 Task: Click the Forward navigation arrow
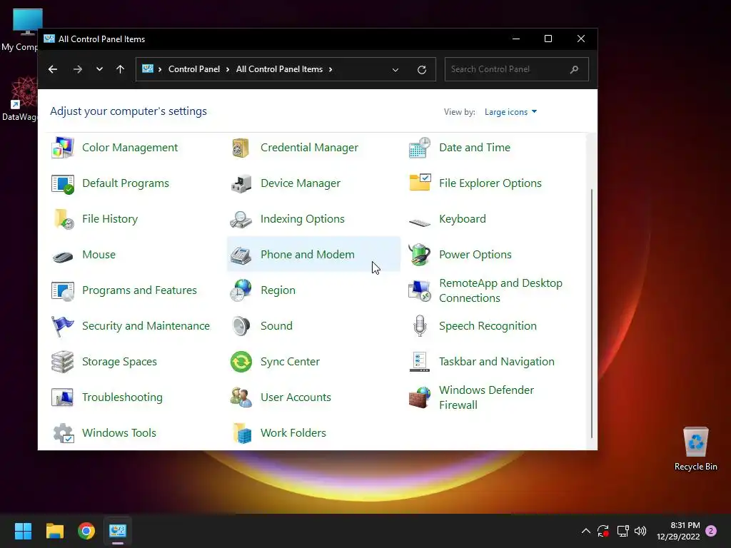78,69
